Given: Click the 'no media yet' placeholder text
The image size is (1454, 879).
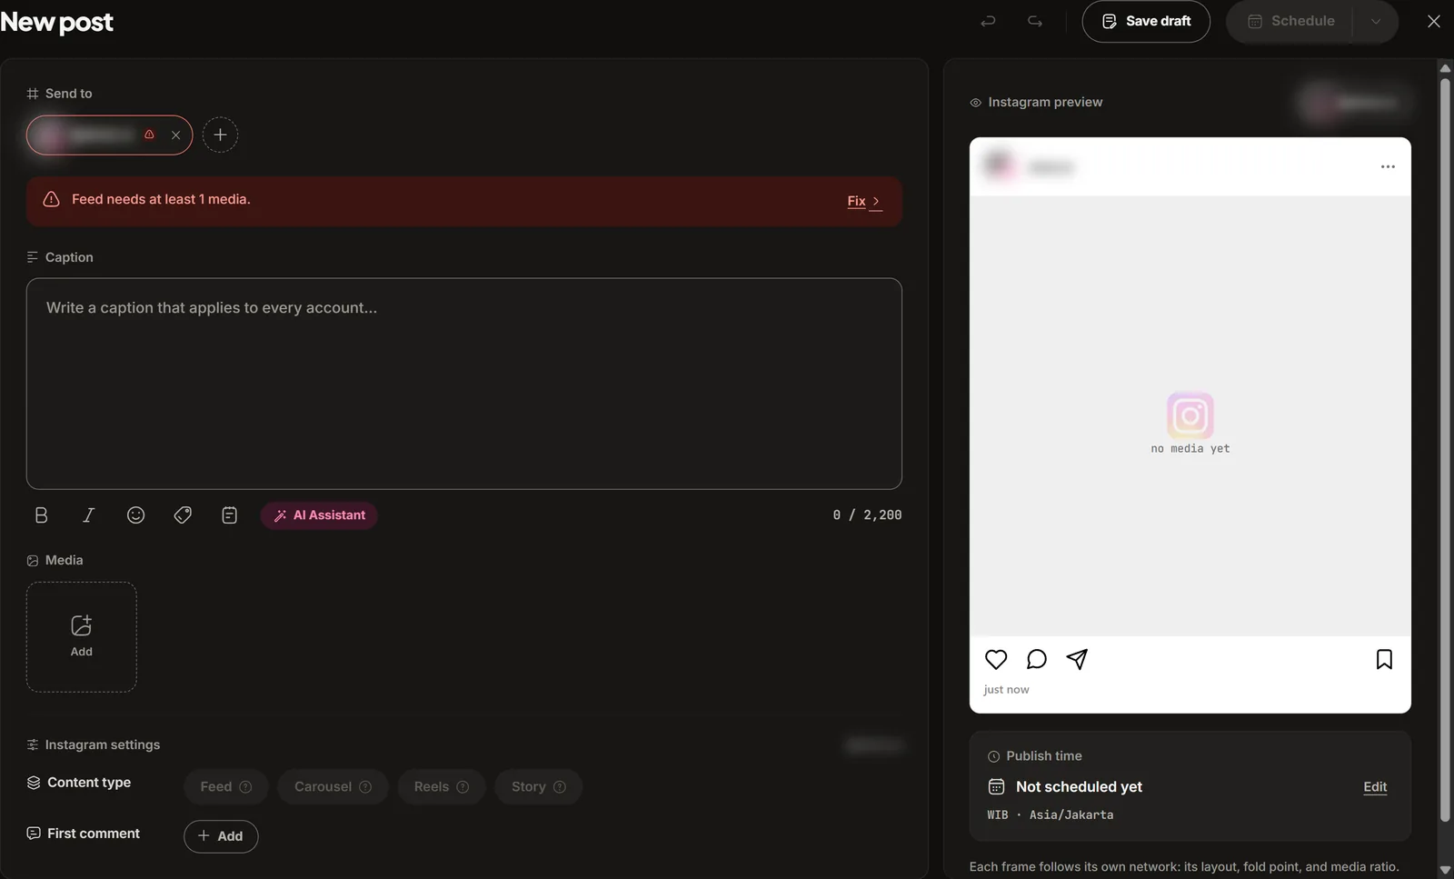Looking at the screenshot, I should click(1190, 448).
